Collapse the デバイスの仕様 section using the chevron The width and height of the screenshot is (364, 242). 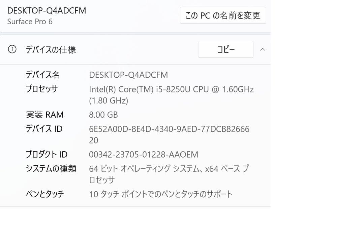[263, 49]
